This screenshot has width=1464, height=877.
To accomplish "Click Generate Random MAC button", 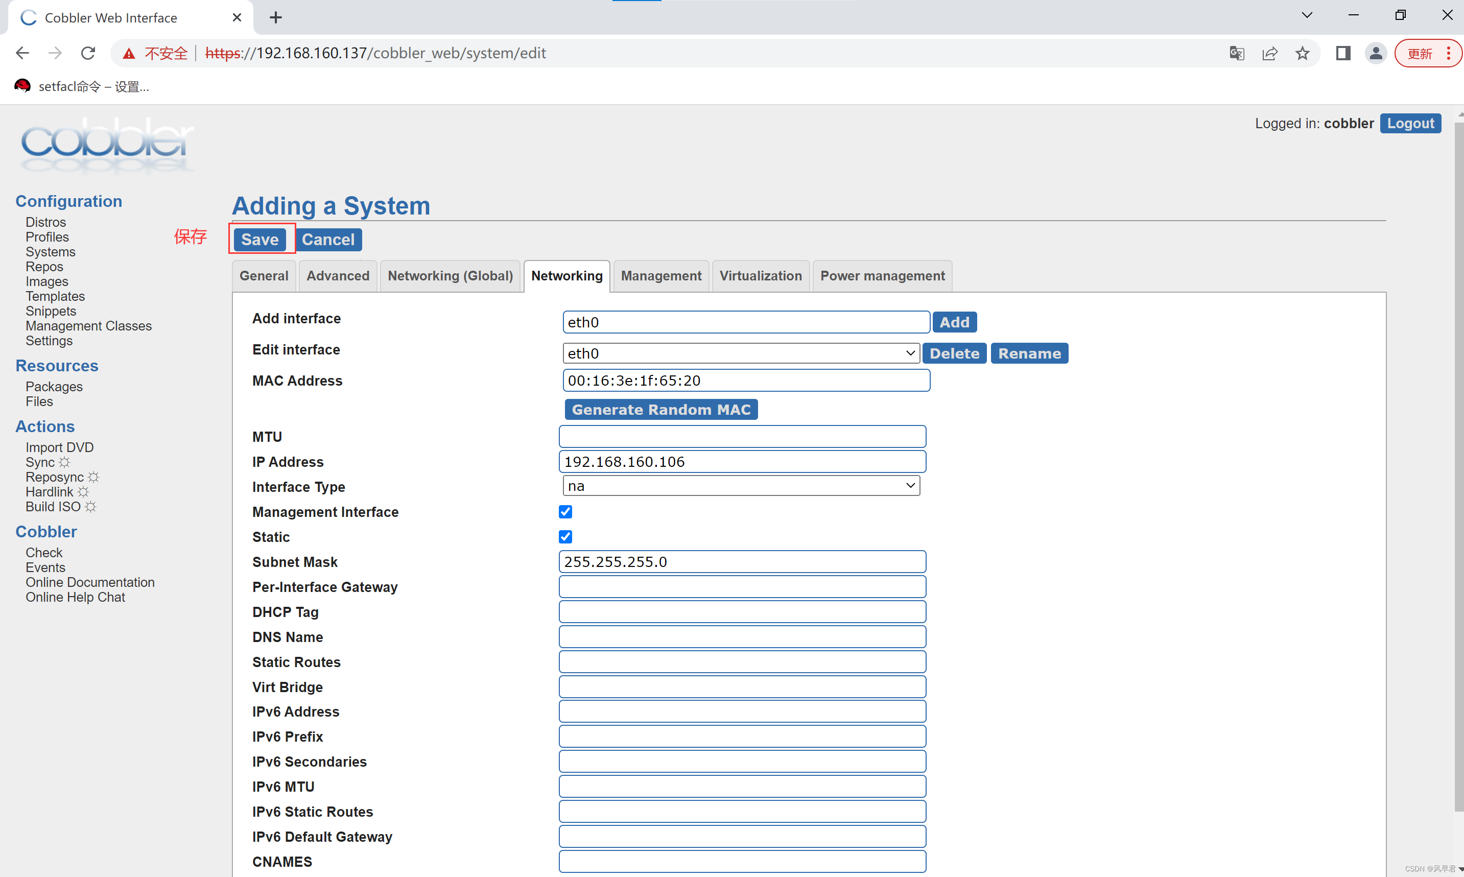I will [661, 410].
